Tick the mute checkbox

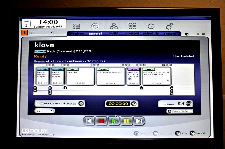(165, 104)
